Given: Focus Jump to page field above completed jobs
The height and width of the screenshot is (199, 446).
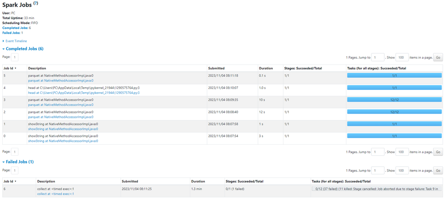Looking at the screenshot, I should (x=378, y=57).
